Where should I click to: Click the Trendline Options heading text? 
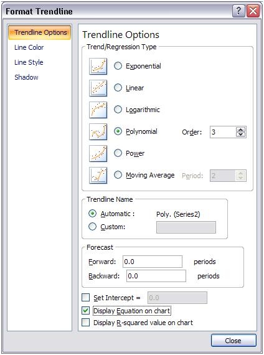[x=121, y=35]
